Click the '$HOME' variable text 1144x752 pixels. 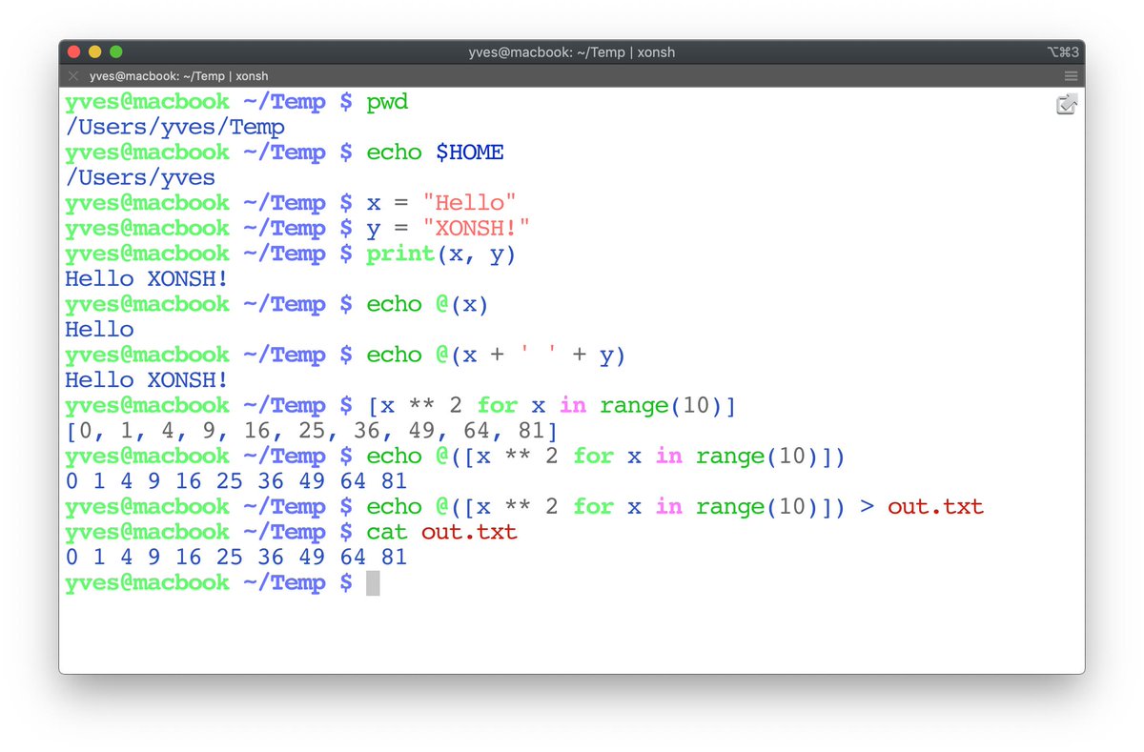coord(469,152)
